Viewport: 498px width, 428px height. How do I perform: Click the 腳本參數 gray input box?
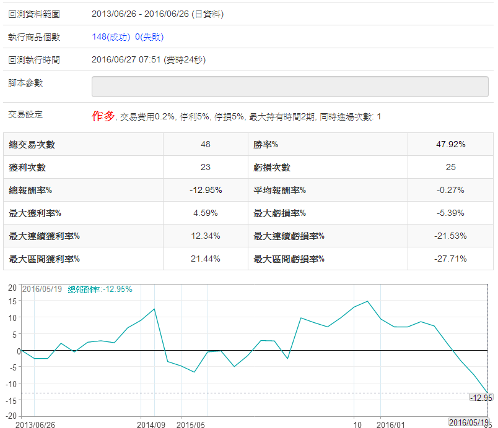coord(289,87)
